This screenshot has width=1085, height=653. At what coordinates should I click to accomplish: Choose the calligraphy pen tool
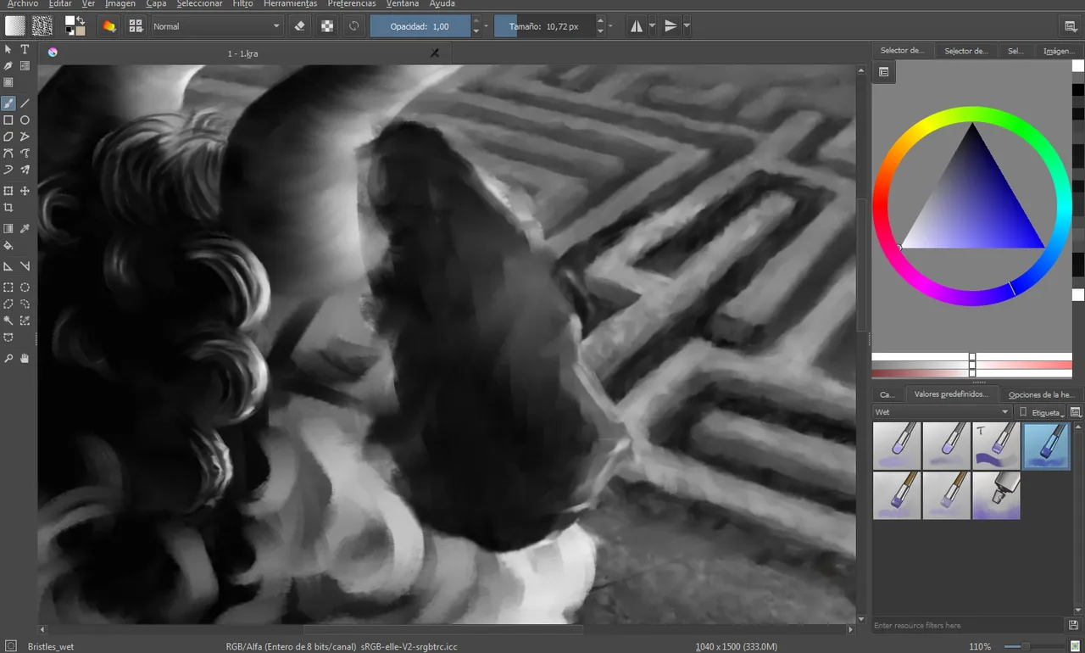pos(8,65)
